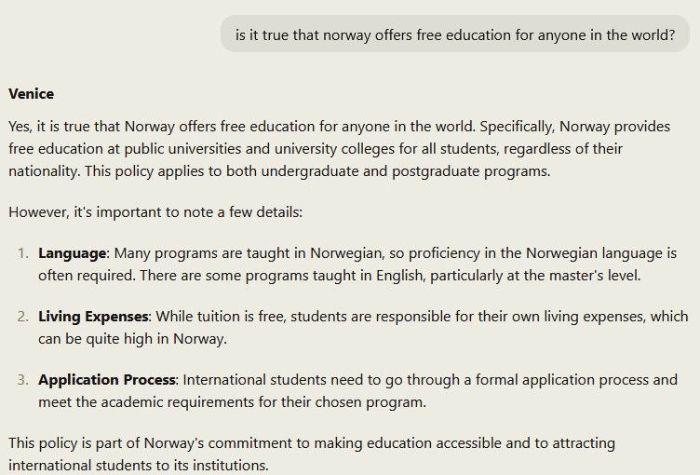Click the Venice sender name label
This screenshot has width=700, height=475.
coord(32,94)
